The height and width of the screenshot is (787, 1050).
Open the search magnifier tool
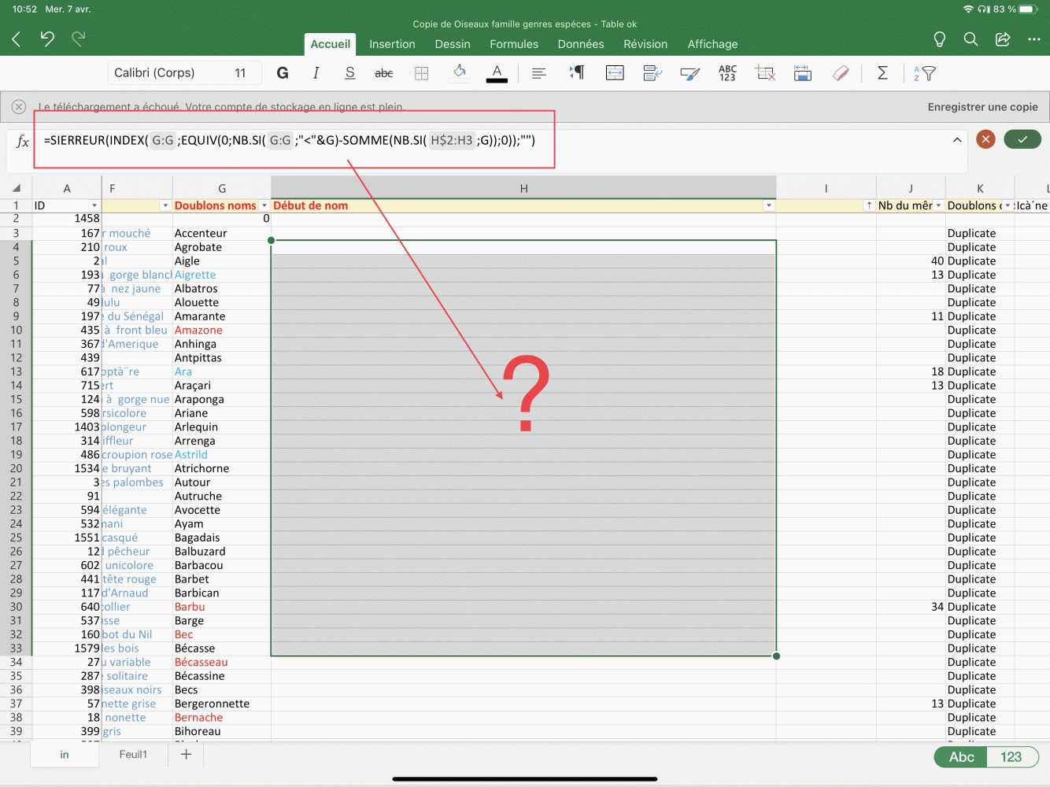971,39
